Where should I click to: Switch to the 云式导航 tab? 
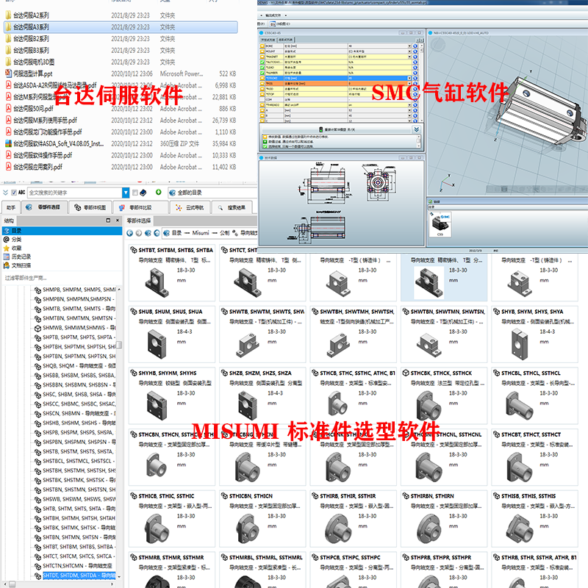click(190, 207)
